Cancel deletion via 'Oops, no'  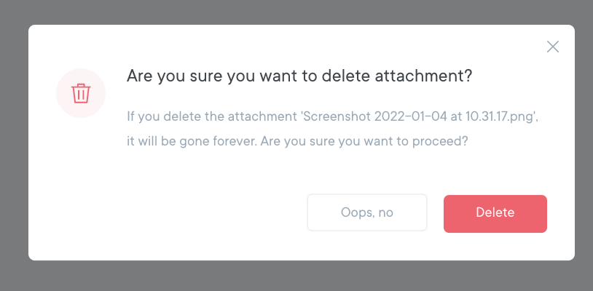coord(366,212)
